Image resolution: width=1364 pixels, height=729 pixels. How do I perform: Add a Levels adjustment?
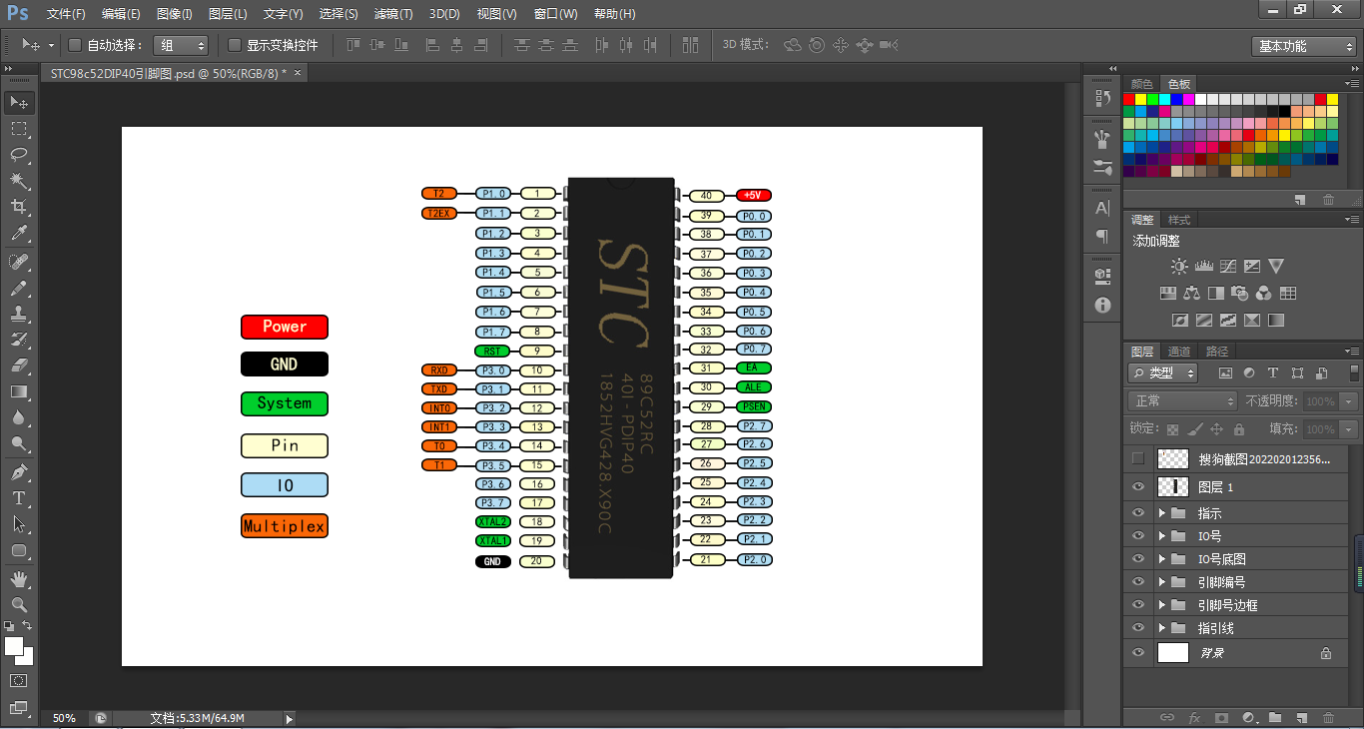tap(1204, 267)
